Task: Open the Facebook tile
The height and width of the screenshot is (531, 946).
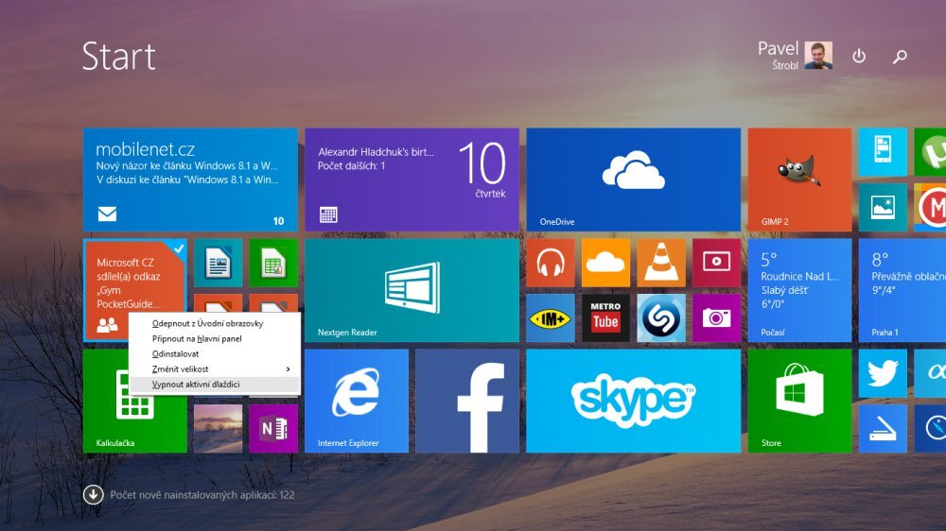Action: (467, 401)
